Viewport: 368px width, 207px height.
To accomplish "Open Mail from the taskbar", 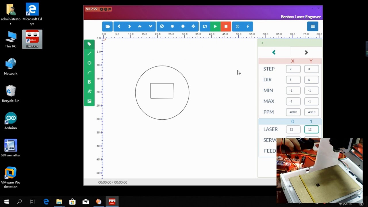I will (86, 202).
